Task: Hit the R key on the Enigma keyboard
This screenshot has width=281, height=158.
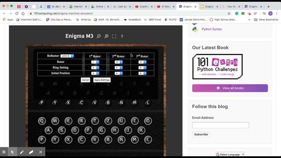Action: pos(82,121)
